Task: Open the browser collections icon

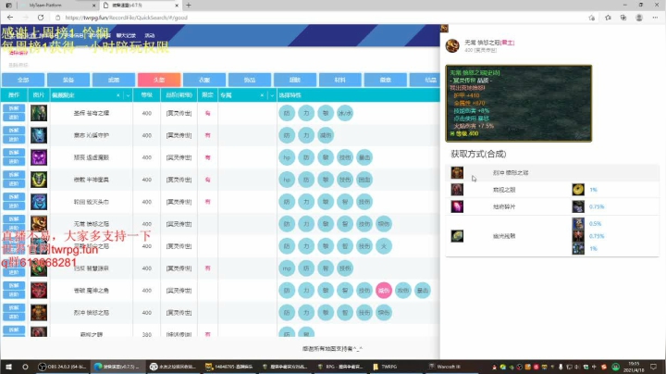Action: click(623, 18)
